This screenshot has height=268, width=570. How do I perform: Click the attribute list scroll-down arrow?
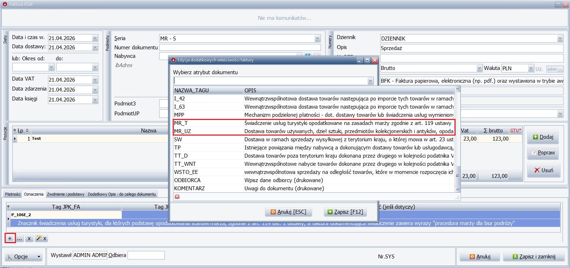coord(458,190)
